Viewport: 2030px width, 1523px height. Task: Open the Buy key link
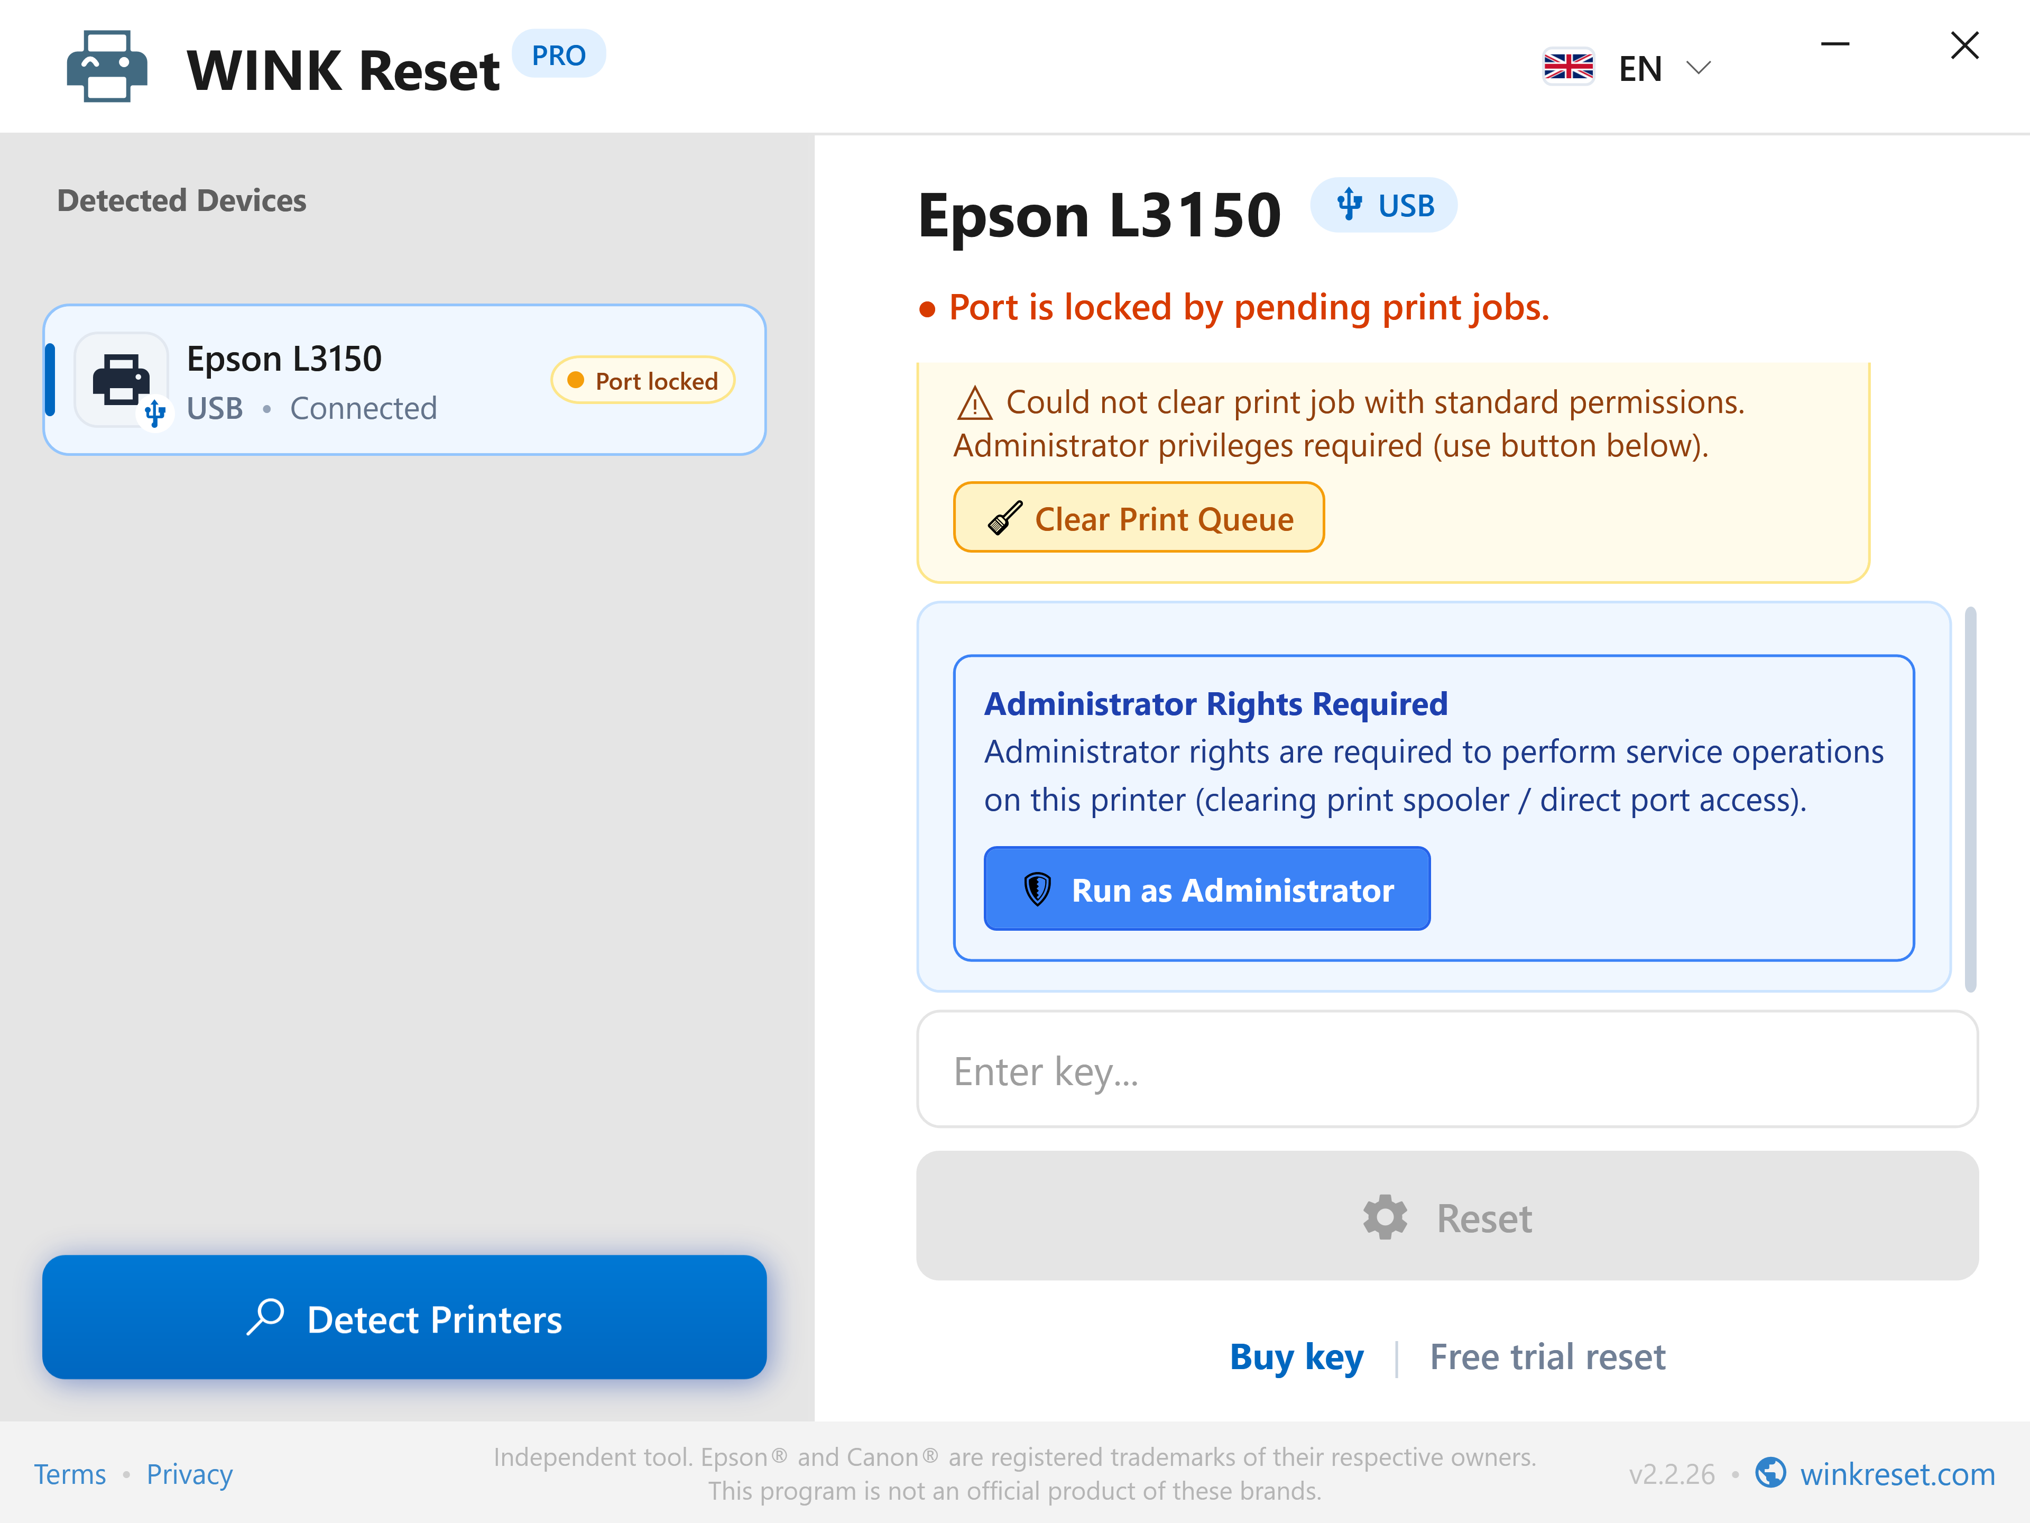coord(1297,1357)
